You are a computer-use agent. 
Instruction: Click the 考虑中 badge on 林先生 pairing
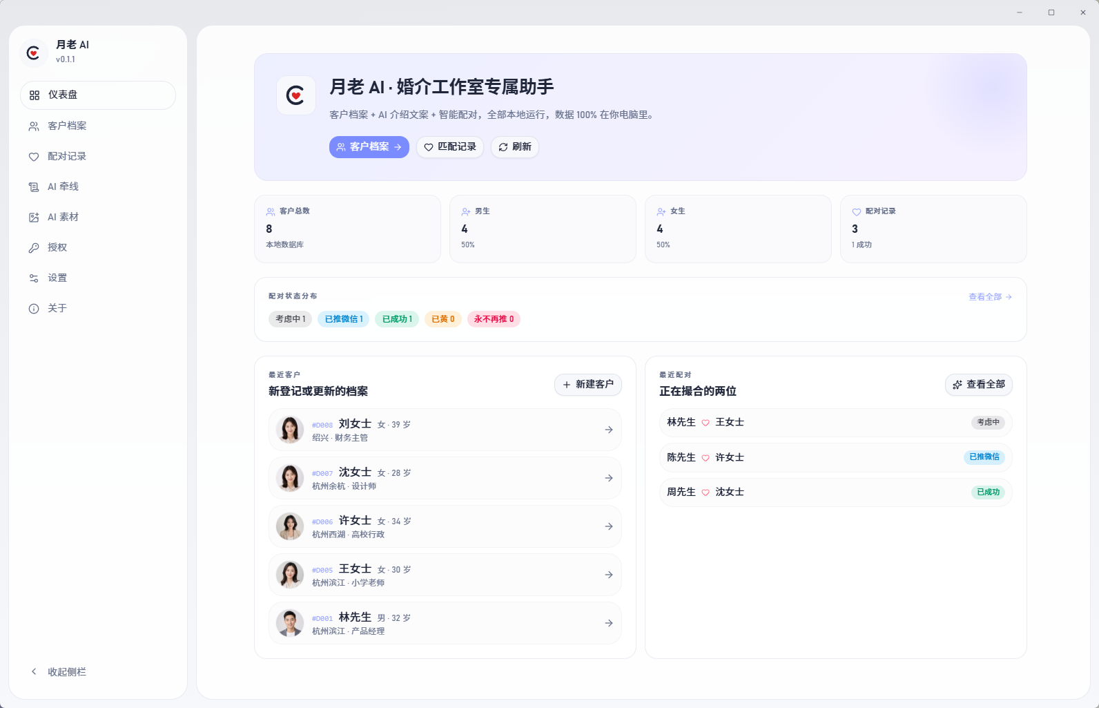point(988,422)
